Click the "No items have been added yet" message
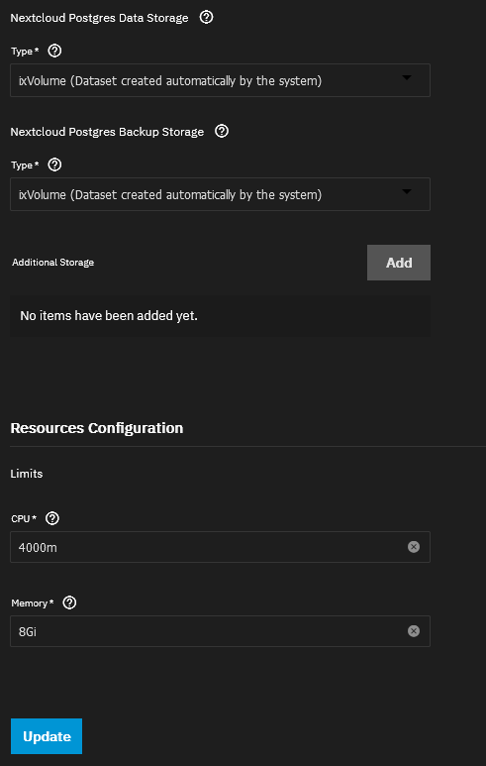Viewport: 486px width, 766px height. [x=109, y=315]
